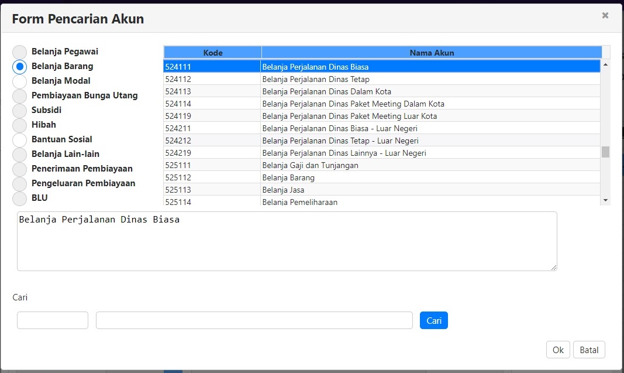The image size is (624, 373).
Task: Confirm selection with the Ok button
Action: (558, 350)
